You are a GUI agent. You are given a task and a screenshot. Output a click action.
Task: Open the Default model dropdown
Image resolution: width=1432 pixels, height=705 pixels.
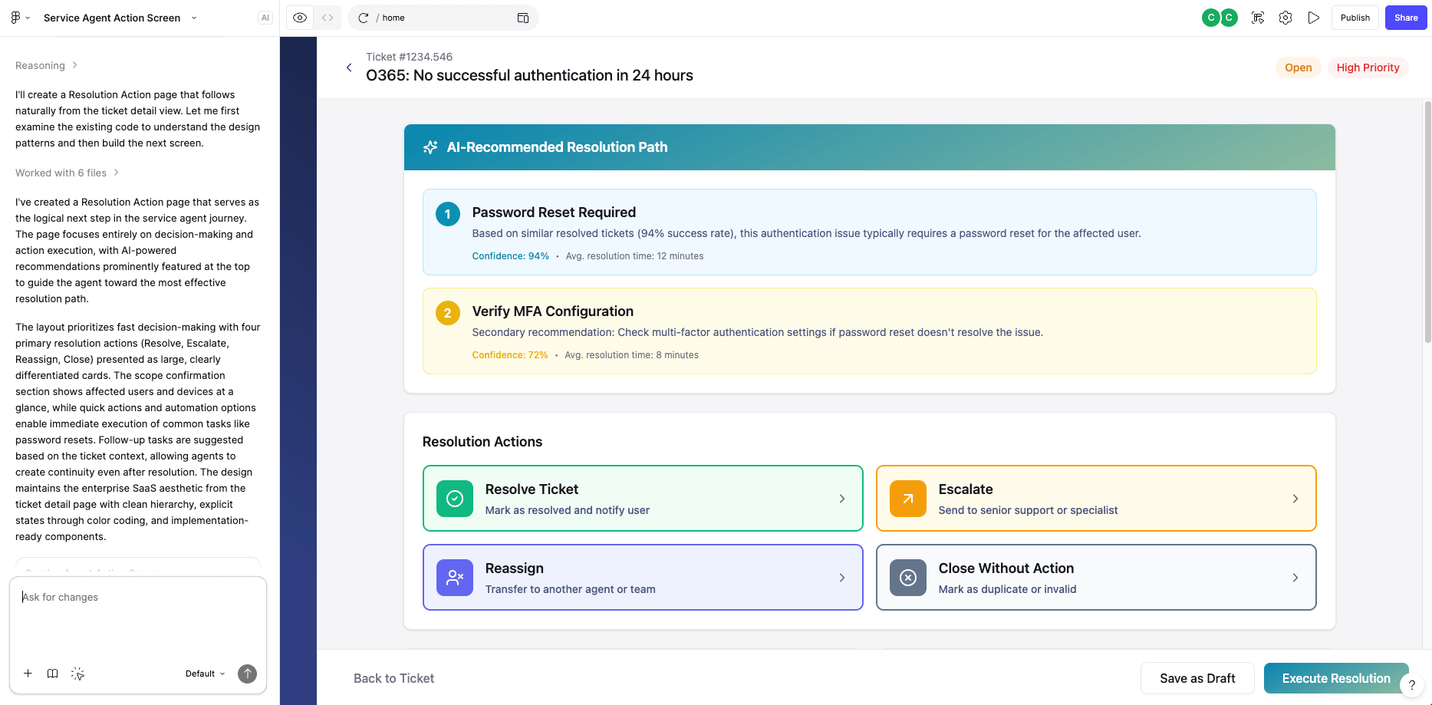coord(203,674)
